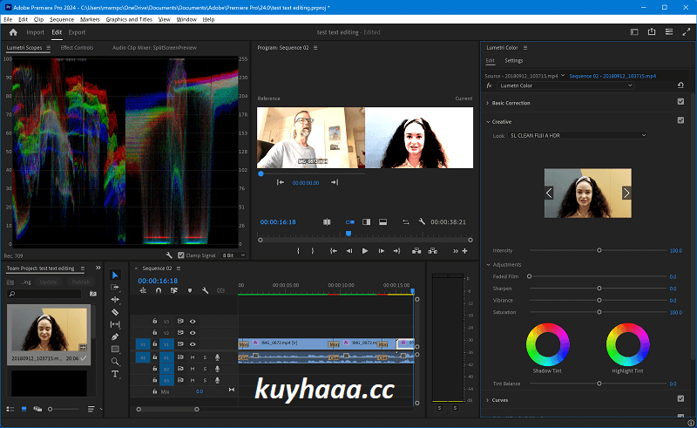Open Program monitor settings wrench
This screenshot has width=697, height=428.
(x=422, y=221)
